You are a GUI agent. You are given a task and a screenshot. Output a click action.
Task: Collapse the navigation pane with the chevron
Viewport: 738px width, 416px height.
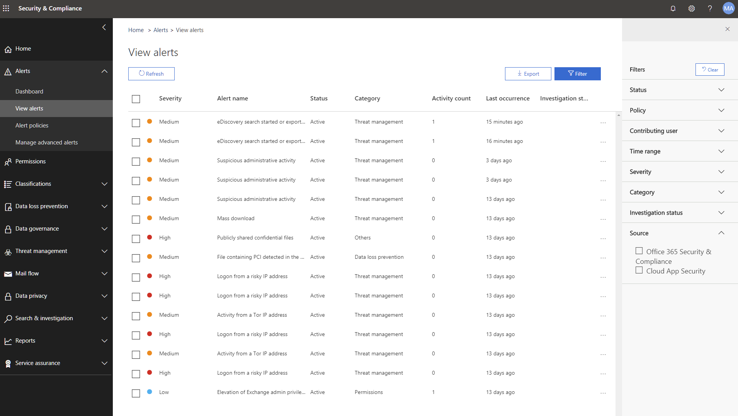pos(104,27)
